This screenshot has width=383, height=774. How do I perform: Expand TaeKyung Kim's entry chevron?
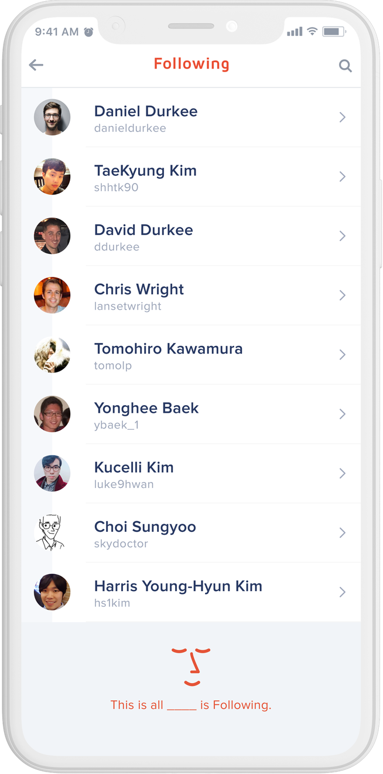pyautogui.click(x=343, y=176)
